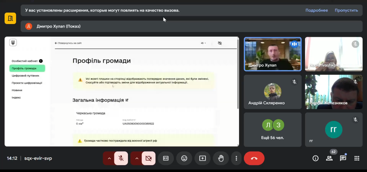Select Сергій Железняков video tile
This screenshot has width=367, height=172.
334,92
